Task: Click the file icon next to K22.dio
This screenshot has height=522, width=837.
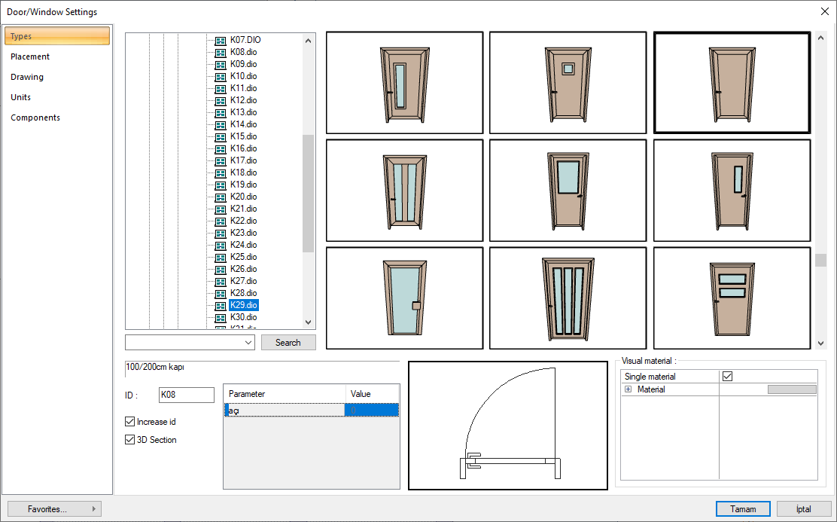Action: pos(220,221)
